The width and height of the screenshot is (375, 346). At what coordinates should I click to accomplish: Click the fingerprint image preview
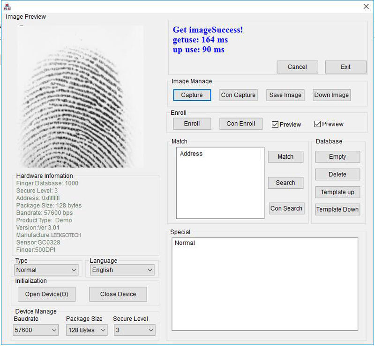80,96
